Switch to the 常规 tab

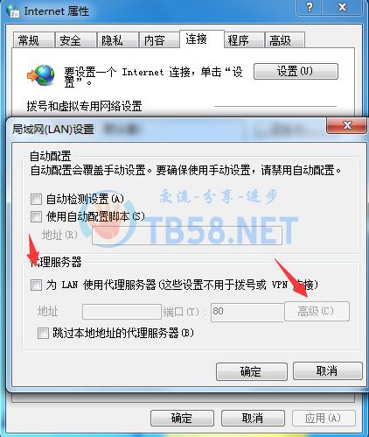[34, 40]
